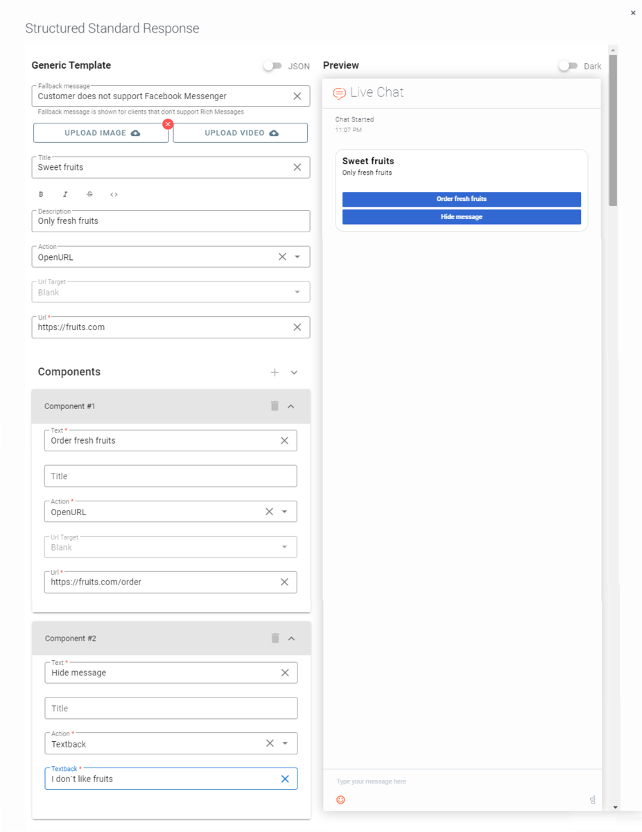The height and width of the screenshot is (832, 642).
Task: Clear the Fallback message field
Action: [297, 96]
